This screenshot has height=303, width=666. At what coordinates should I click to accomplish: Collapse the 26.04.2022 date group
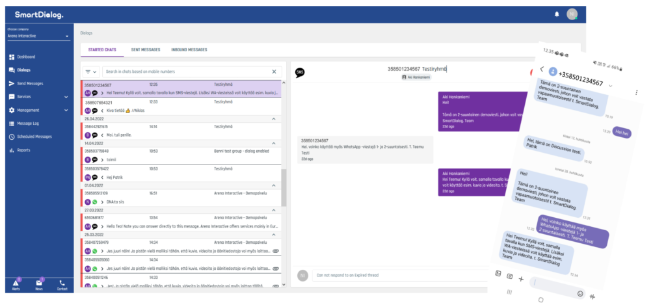(x=274, y=119)
